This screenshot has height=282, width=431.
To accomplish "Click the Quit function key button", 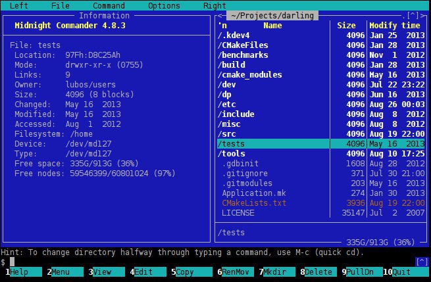I will [x=401, y=272].
